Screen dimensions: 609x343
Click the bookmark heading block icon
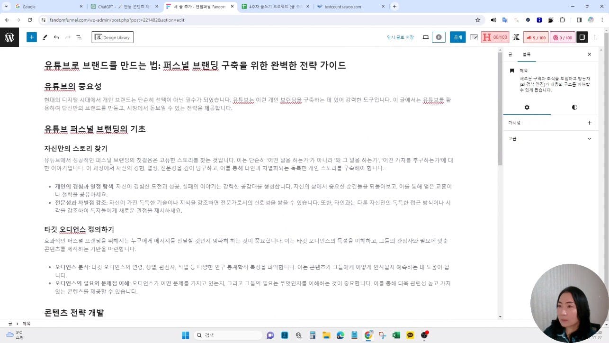pyautogui.click(x=512, y=71)
